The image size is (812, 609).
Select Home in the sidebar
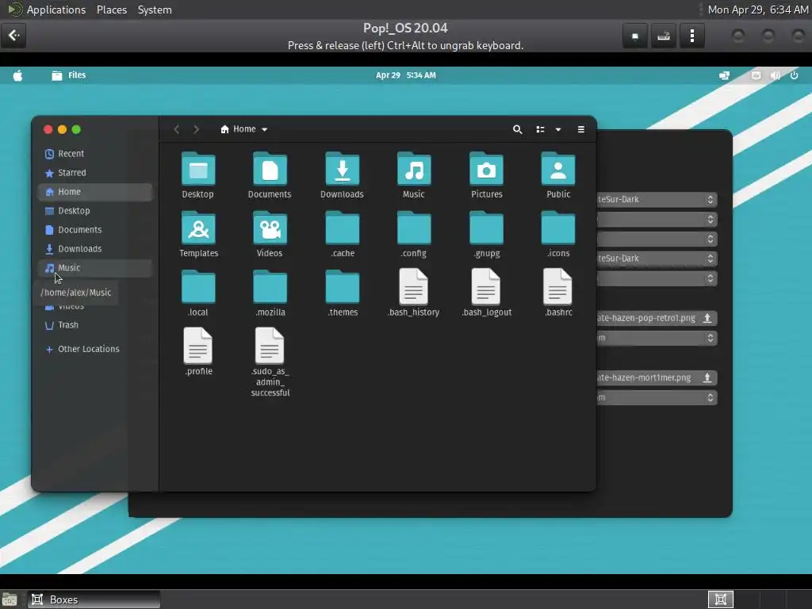pyautogui.click(x=95, y=192)
